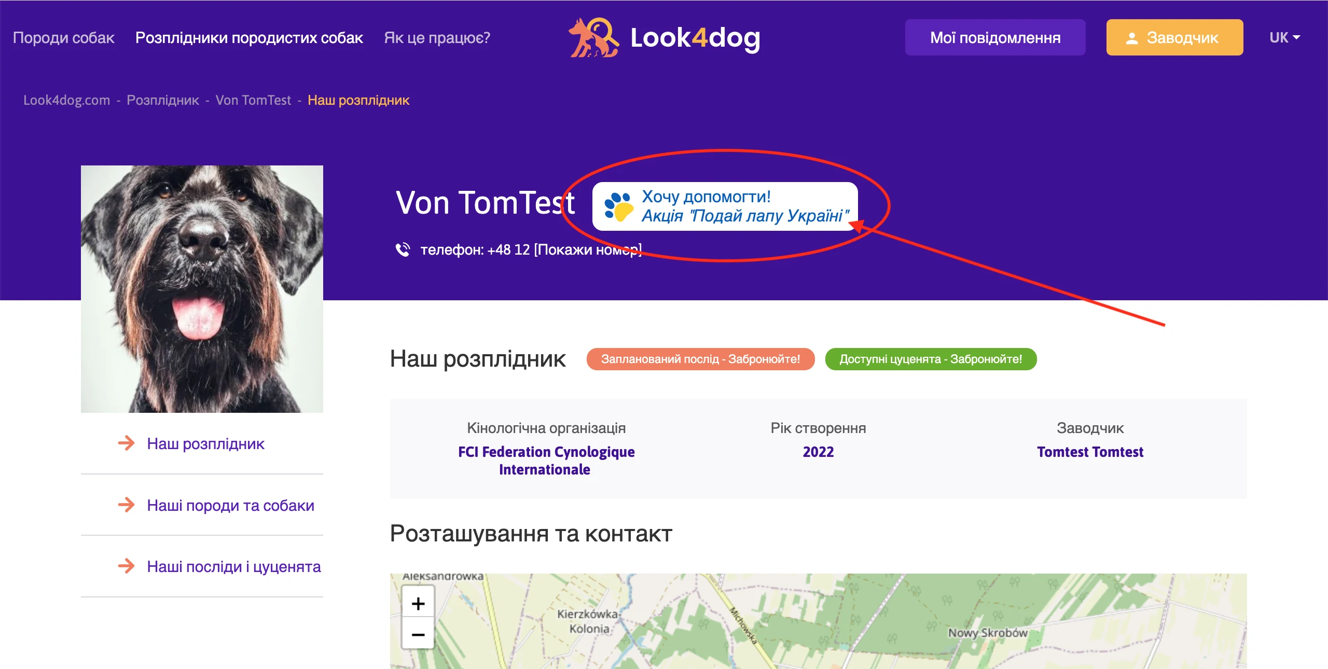Click Розплідник in the breadcrumb trail
Viewport: 1328px width, 669px height.
(x=163, y=100)
